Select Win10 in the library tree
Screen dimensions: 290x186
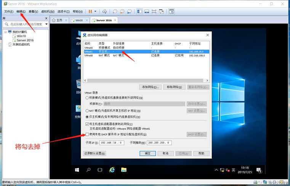click(21, 36)
